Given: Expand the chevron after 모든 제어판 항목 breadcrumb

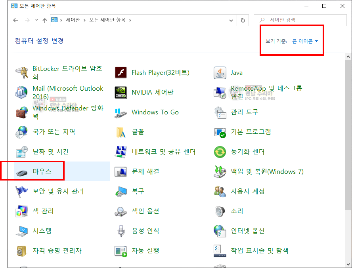Looking at the screenshot, I should [x=130, y=20].
